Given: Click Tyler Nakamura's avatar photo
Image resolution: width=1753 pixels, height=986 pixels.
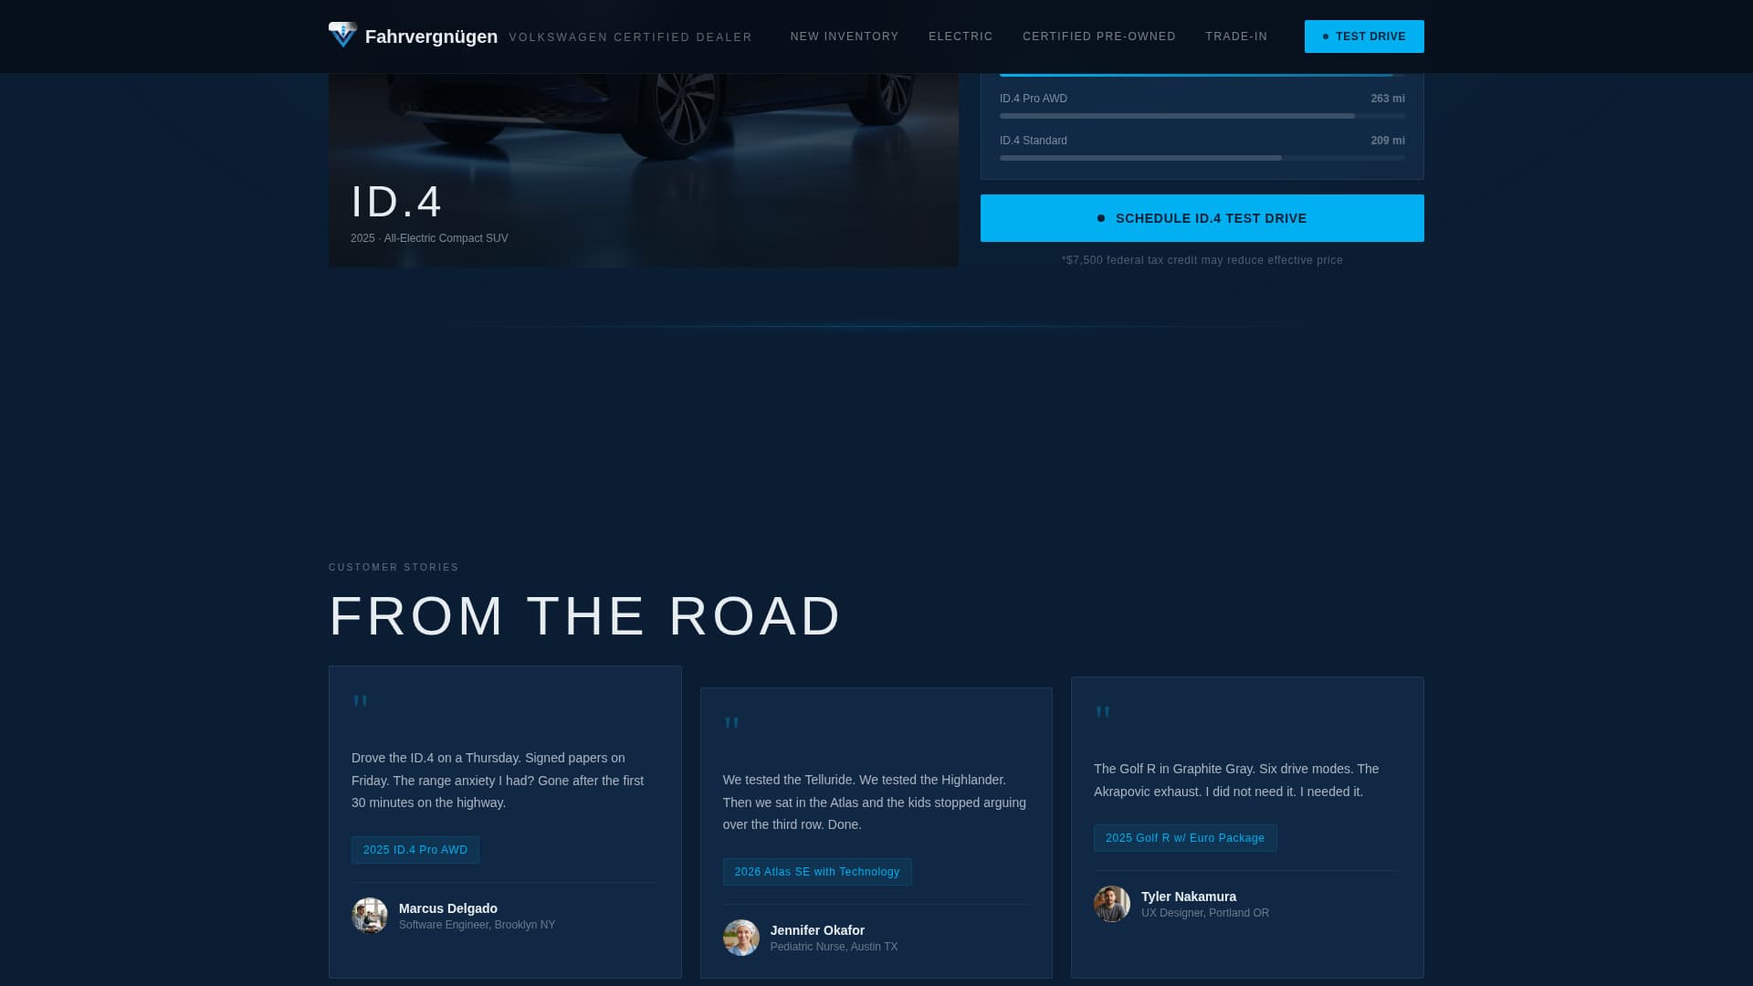Looking at the screenshot, I should [x=1112, y=904].
